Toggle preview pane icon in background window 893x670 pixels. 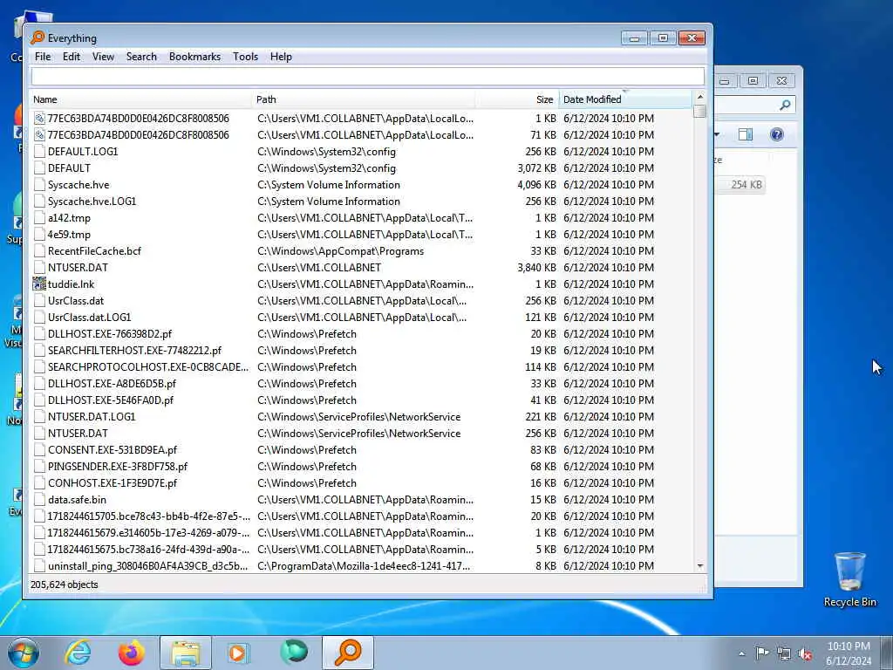(745, 134)
